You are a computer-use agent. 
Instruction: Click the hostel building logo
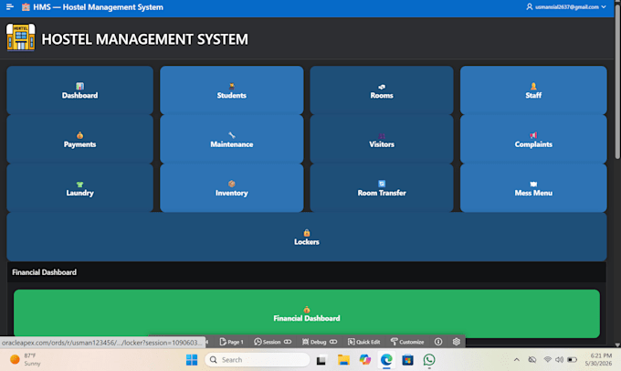point(21,37)
